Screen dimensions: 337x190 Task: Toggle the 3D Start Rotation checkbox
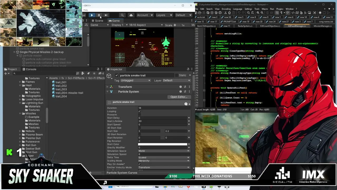[x=139, y=134]
